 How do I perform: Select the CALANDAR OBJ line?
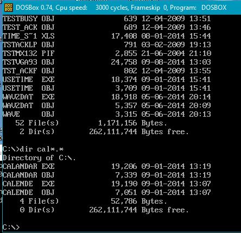pyautogui.click(x=106, y=175)
